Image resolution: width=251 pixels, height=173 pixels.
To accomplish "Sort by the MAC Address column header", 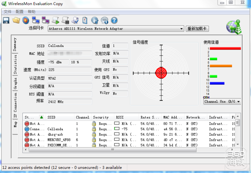I will pyautogui.click(x=173, y=117).
